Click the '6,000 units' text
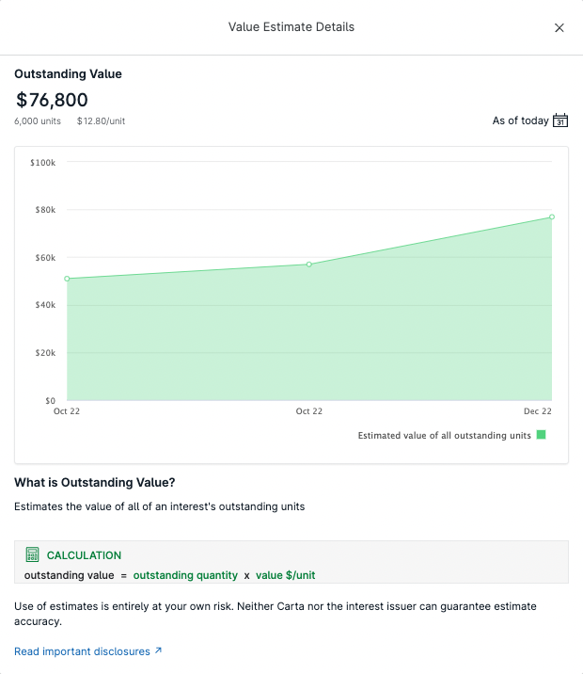This screenshot has height=674, width=583. coord(38,120)
